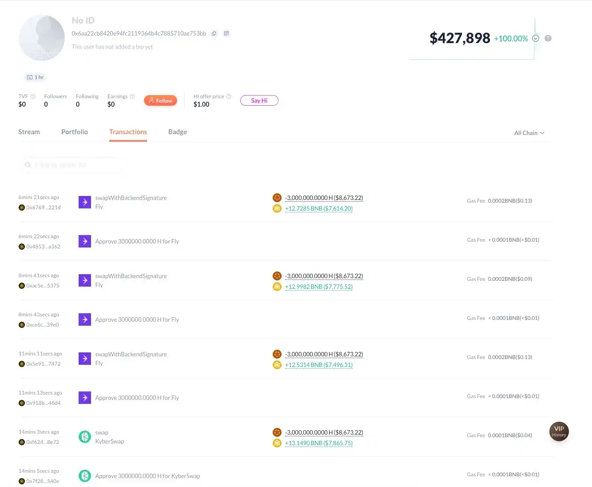
Task: Copy the wallet address icon
Action: (214, 33)
